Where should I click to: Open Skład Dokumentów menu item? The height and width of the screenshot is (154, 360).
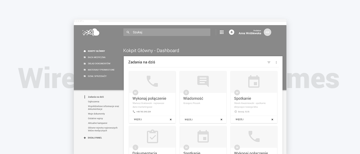(99, 63)
